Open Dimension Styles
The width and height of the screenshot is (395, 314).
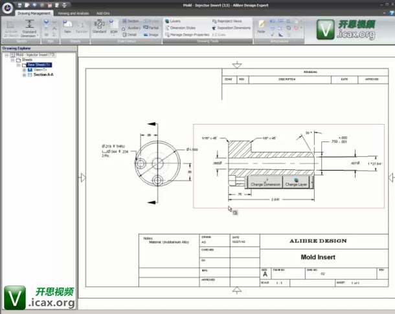(x=181, y=28)
